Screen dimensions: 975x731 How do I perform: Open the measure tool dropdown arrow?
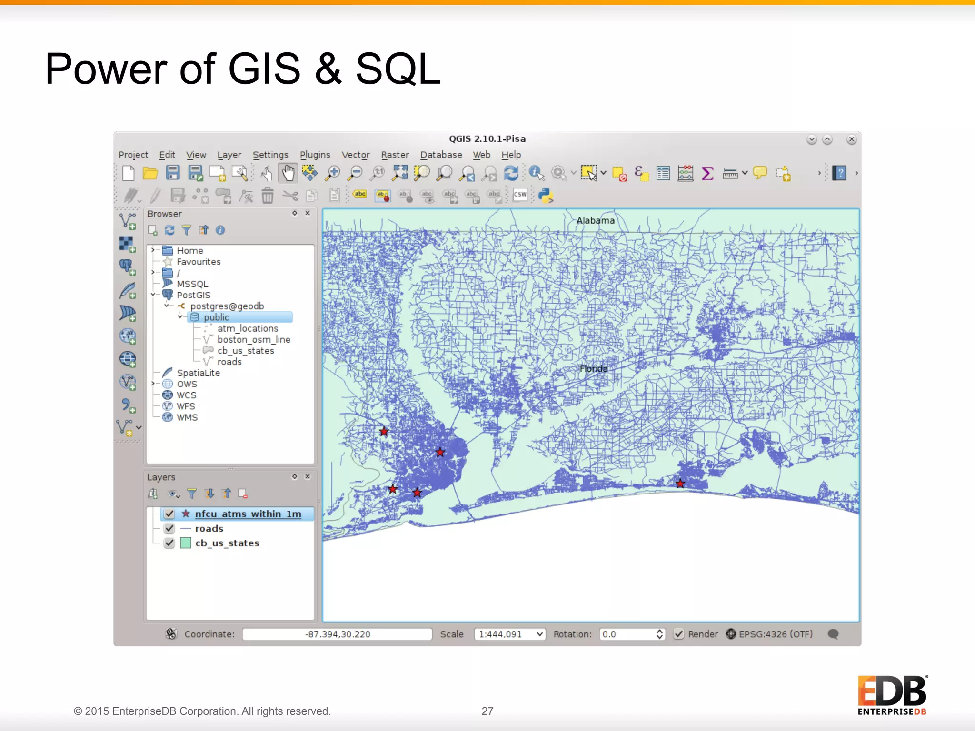(x=745, y=173)
